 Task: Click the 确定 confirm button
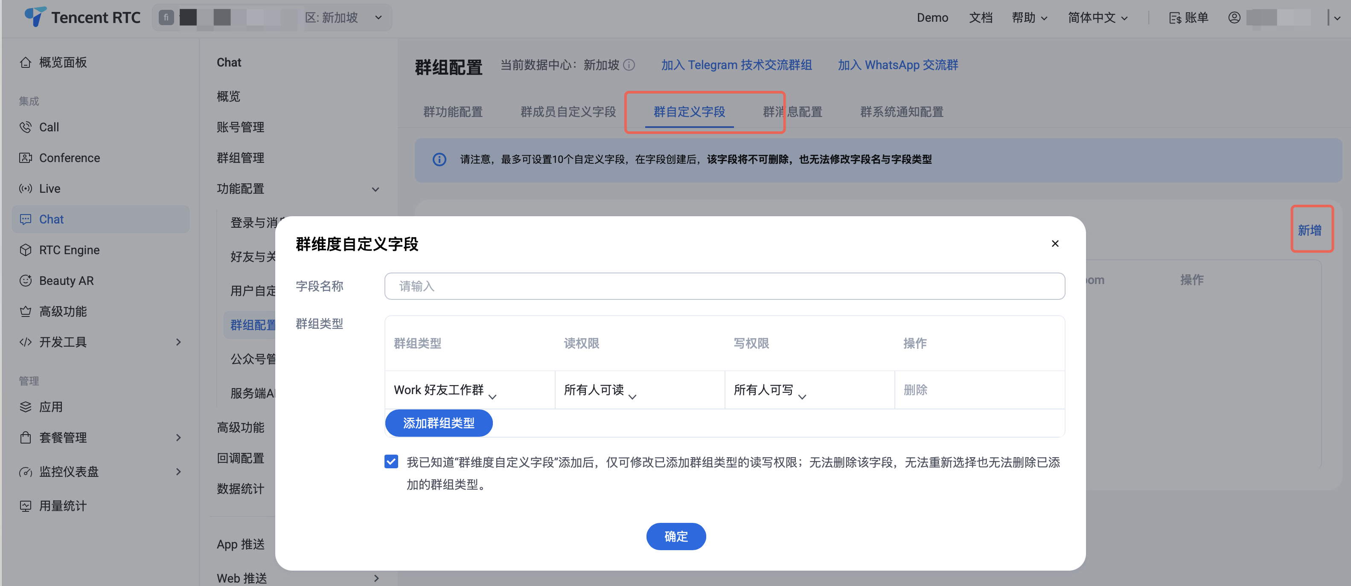click(x=675, y=536)
